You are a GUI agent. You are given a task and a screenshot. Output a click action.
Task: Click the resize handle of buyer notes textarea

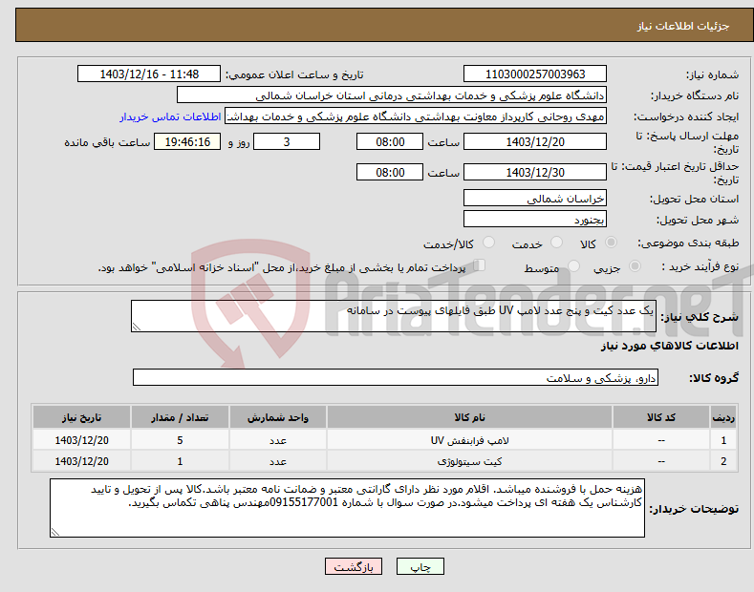tap(55, 532)
